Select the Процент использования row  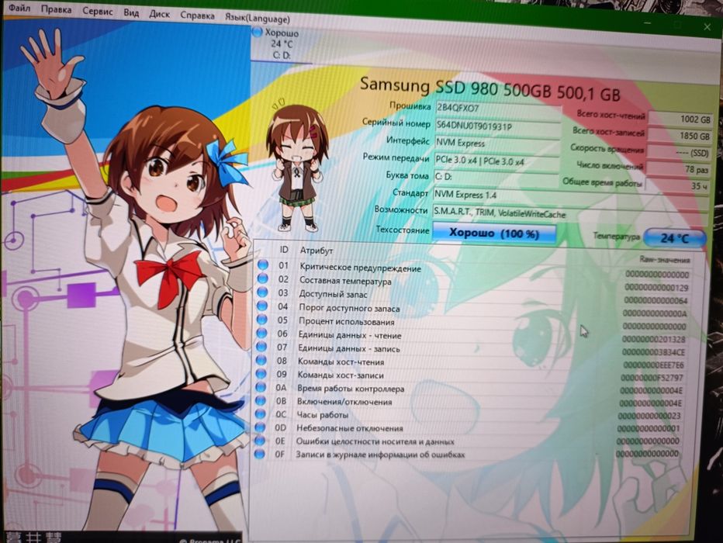[x=472, y=322]
